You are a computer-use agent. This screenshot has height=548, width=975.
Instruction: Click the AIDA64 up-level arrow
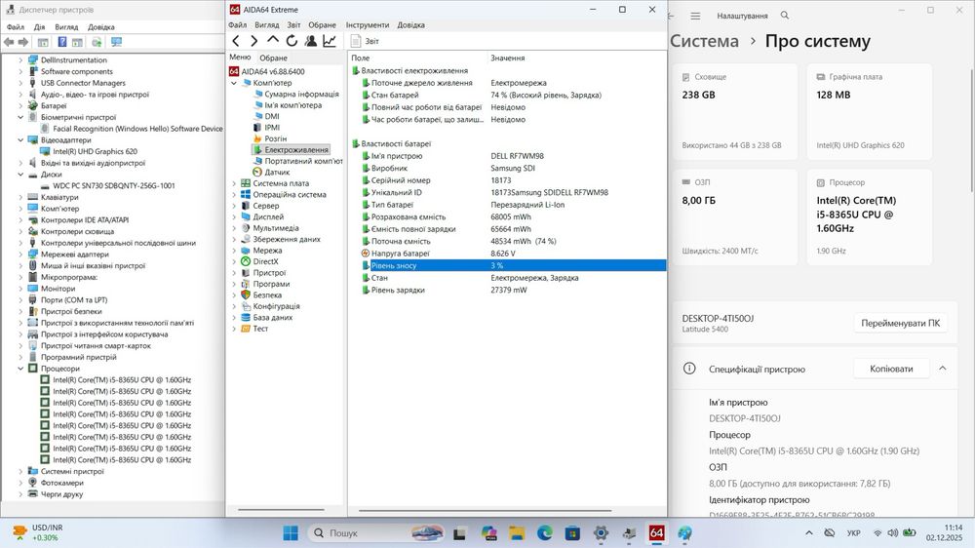(272, 40)
